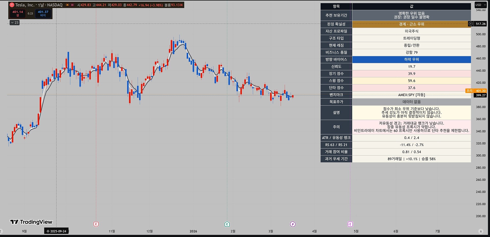This screenshot has width=490, height=237.
Task: Click the 추천 보유기간 row label
Action: 336,15
